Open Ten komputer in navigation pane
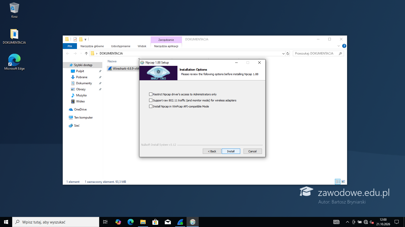 83,118
